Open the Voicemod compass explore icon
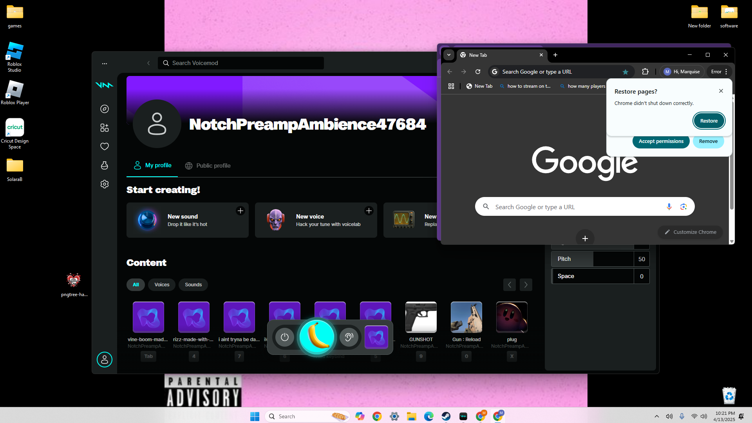 pyautogui.click(x=105, y=109)
